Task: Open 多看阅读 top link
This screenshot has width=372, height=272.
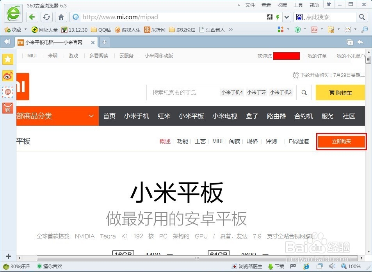Action: click(x=99, y=56)
